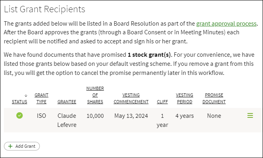263x158 pixels.
Task: Click the Vesting Commencement column header
Action: (x=131, y=98)
